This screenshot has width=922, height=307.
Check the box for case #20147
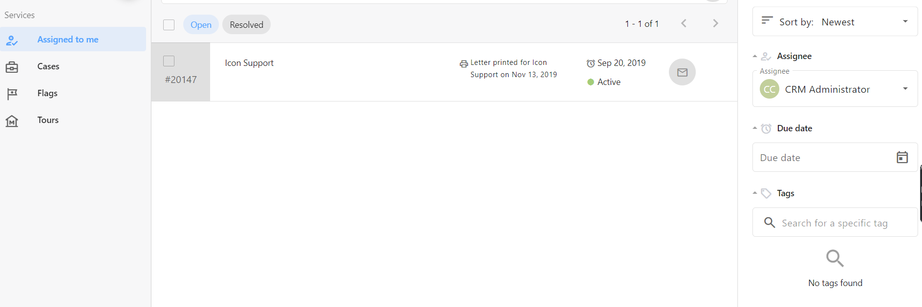pyautogui.click(x=169, y=61)
